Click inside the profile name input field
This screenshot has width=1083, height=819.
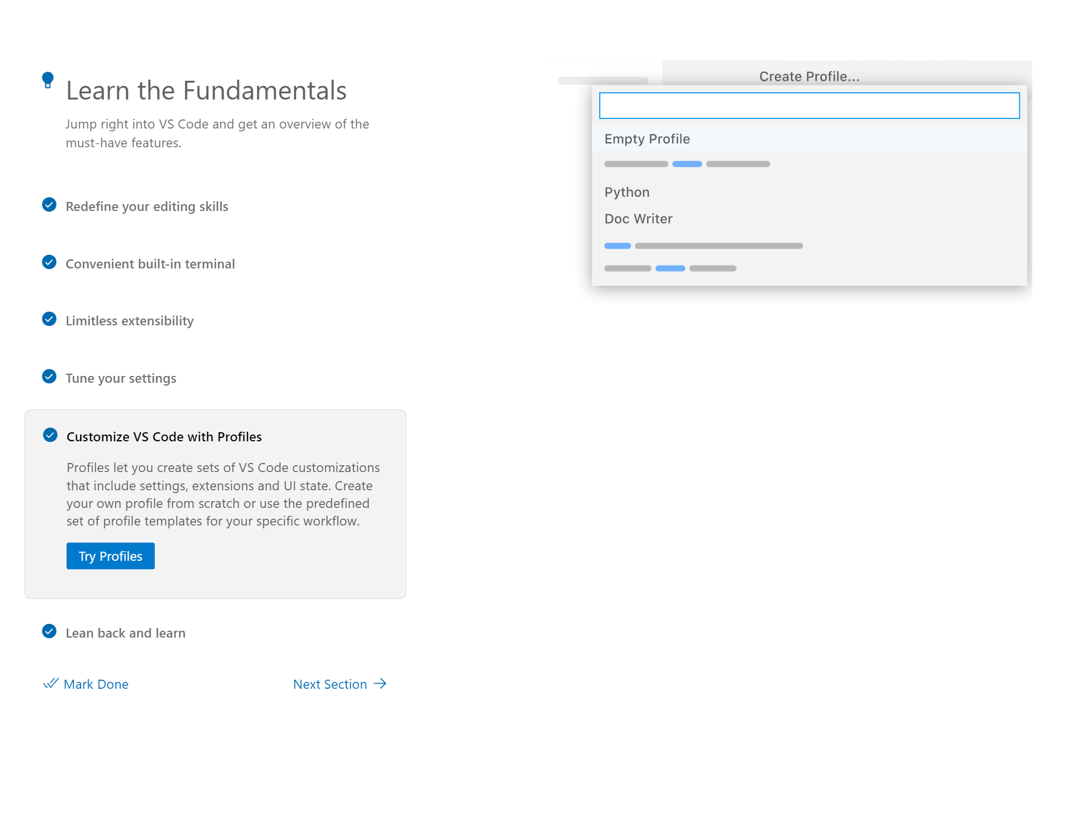[x=809, y=106]
